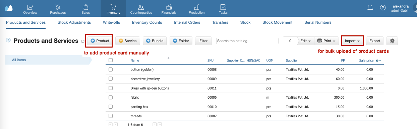
Task: Click the cloud logo icon
Action: pyautogui.click(x=9, y=8)
